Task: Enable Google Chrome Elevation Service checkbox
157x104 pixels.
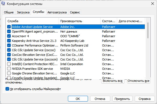Action: point(9,73)
